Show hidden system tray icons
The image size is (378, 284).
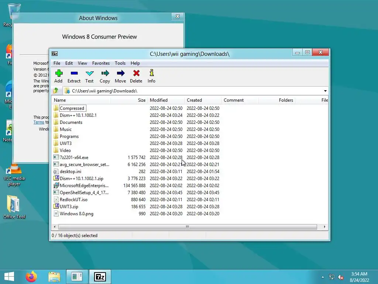coord(323,277)
